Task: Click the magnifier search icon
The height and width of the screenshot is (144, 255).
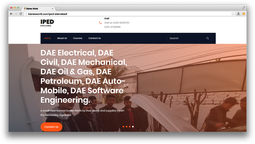Action: (207, 38)
